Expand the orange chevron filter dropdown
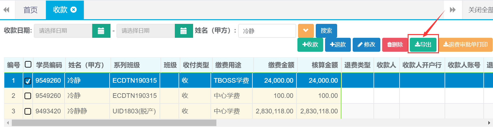Image resolution: width=493 pixels, height=127 pixels. [306, 31]
